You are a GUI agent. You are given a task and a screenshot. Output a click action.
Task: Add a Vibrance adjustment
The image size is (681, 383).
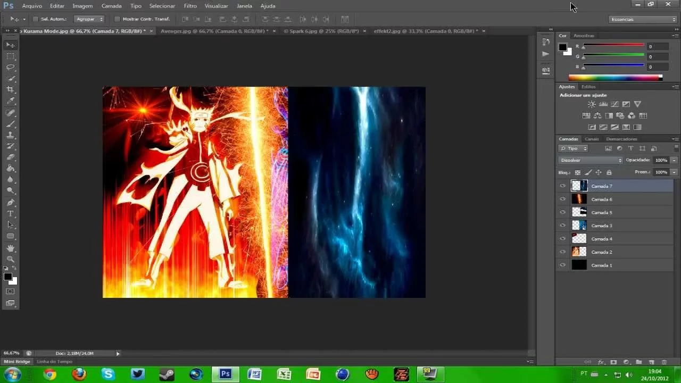637,104
